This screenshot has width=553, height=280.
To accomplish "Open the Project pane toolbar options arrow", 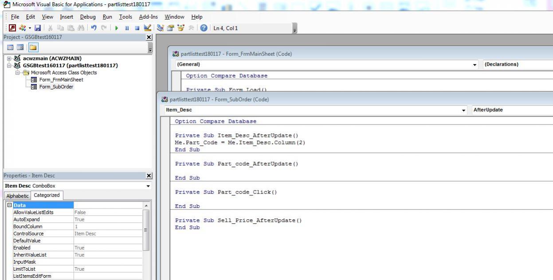I will [150, 49].
